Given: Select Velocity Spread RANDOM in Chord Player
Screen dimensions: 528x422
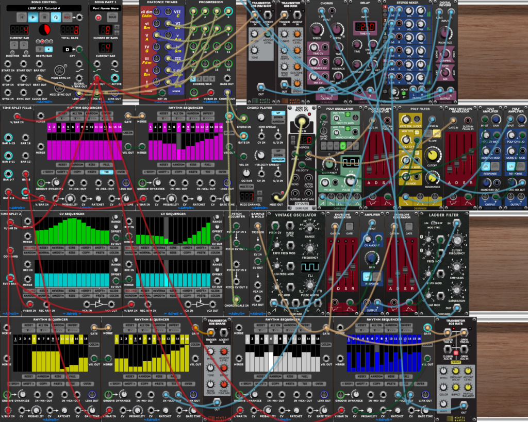Looking at the screenshot, I should 278,160.
